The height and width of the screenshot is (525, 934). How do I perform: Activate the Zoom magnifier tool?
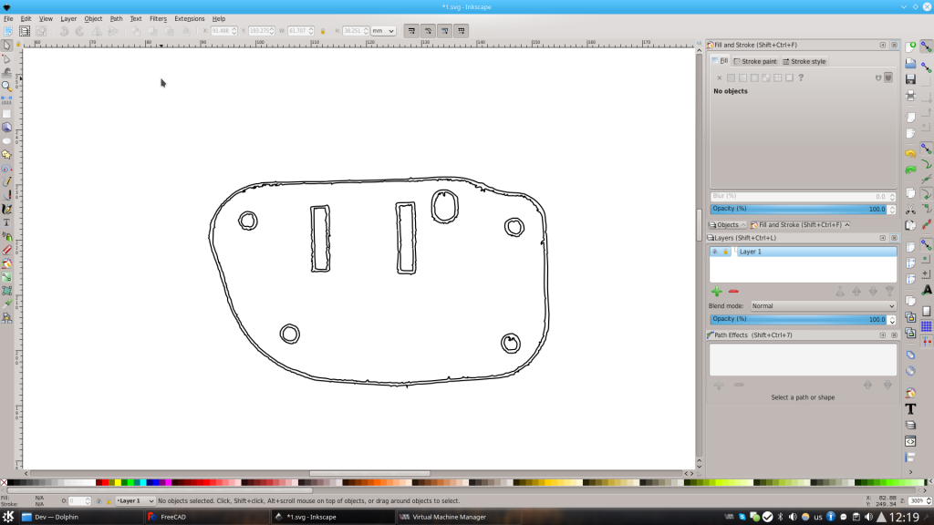7,88
